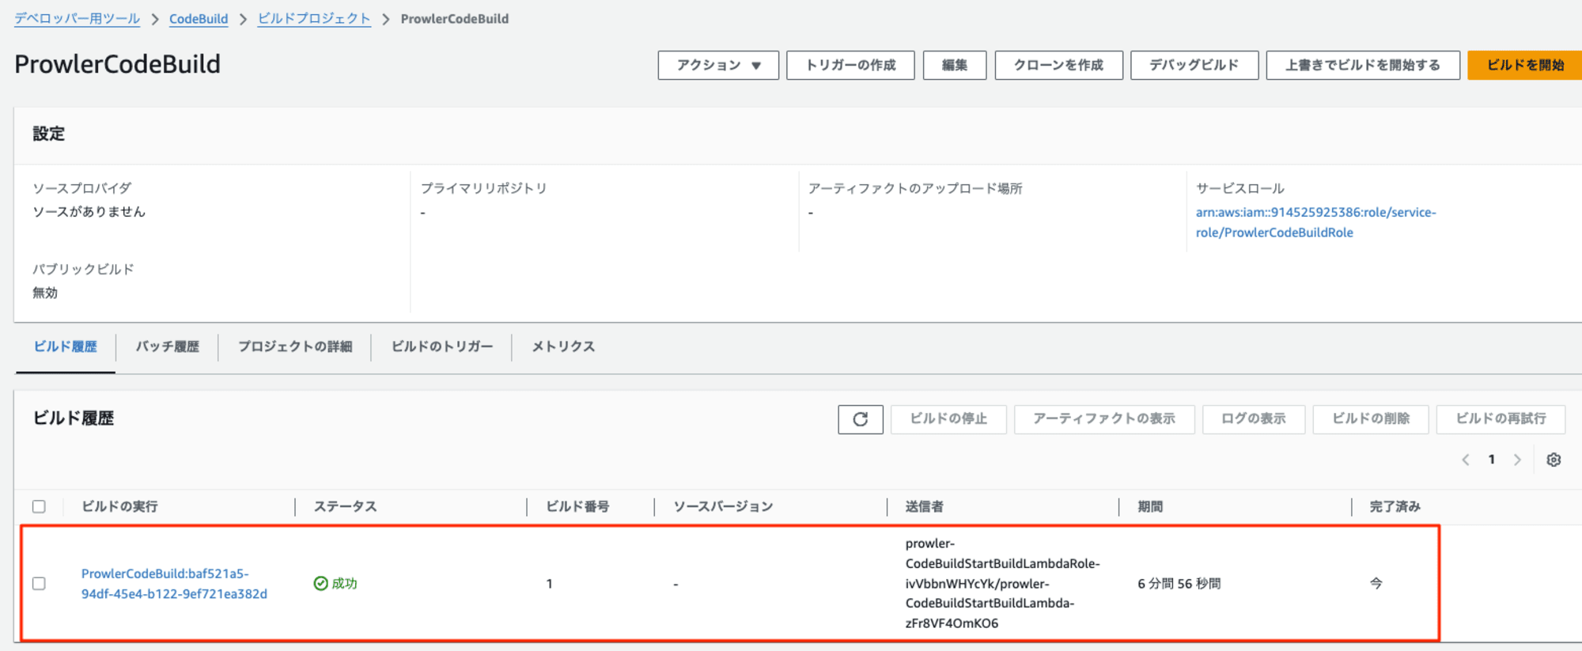This screenshot has height=651, width=1582.
Task: Switch to バッチ履歴 tab
Action: click(167, 346)
